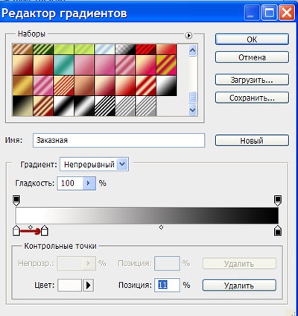
Task: Open the Гладкость slider arrow
Action: pos(89,183)
